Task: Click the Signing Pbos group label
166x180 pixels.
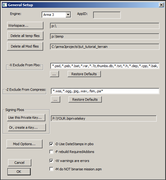Action: point(15,110)
